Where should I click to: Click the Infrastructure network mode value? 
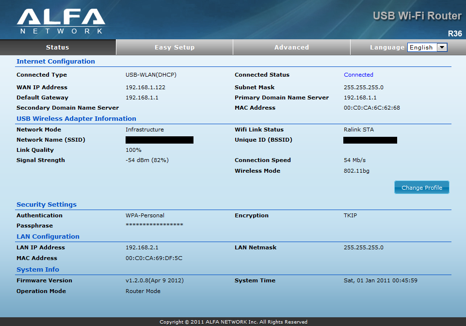pos(145,130)
